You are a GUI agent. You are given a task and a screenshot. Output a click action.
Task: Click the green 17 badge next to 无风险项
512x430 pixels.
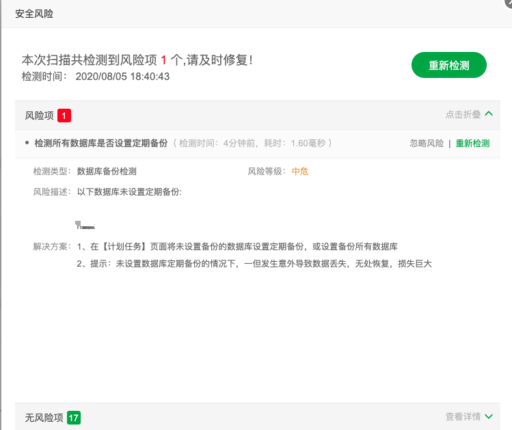coord(73,418)
